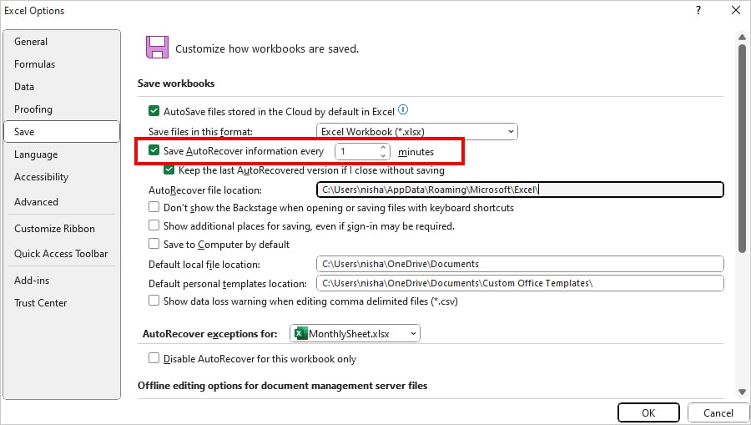Viewport: 751px width, 425px height.
Task: Go to Advanced options
Action: 61,202
